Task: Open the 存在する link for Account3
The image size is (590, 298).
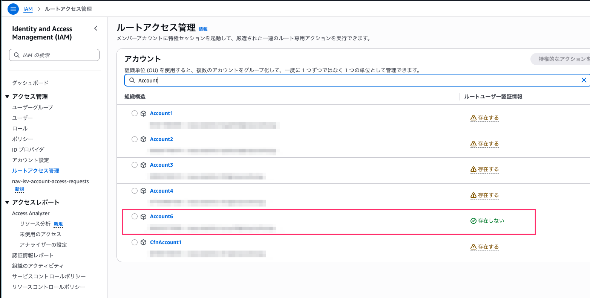Action: (x=488, y=169)
